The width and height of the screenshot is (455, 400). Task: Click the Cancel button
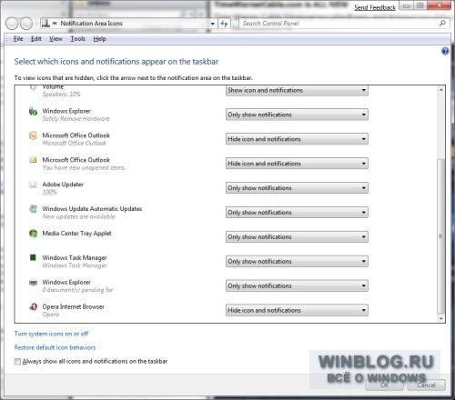(x=426, y=385)
